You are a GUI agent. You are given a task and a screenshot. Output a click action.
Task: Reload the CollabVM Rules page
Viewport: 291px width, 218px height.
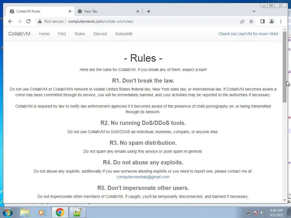[28, 21]
